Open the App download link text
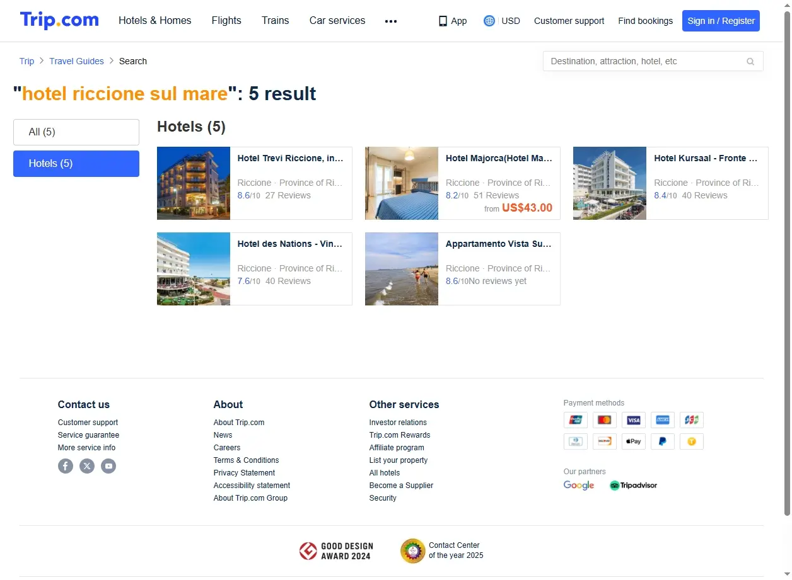792x580 pixels. point(459,21)
